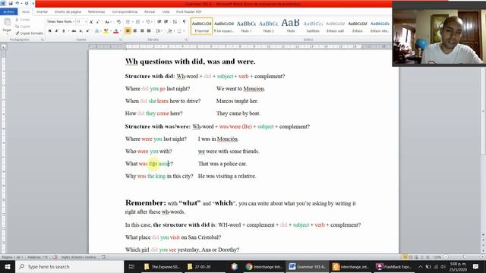Viewport: 486px width, 273px height.
Task: Apply strikethrough formatting
Action: (74, 31)
